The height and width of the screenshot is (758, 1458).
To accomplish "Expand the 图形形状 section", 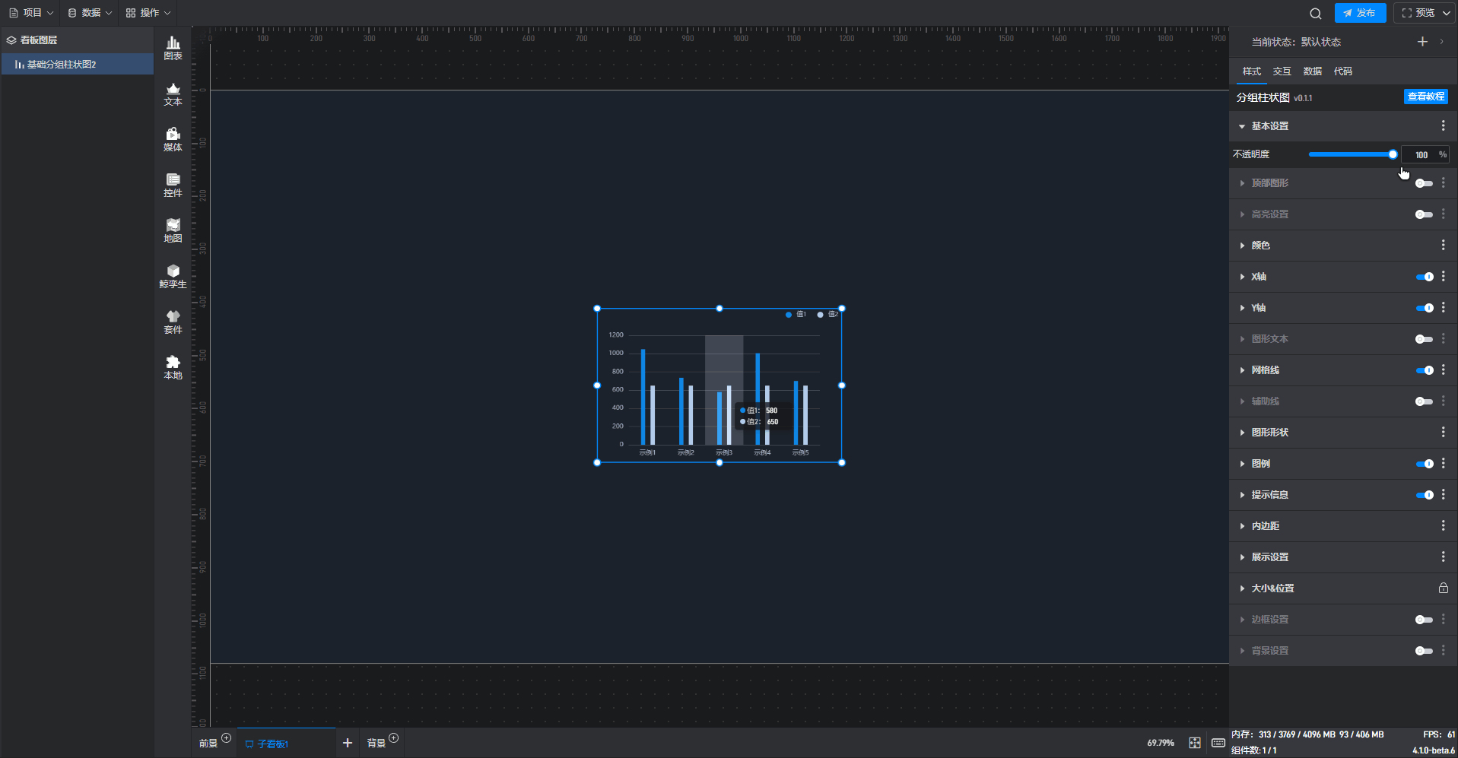I will pyautogui.click(x=1242, y=433).
